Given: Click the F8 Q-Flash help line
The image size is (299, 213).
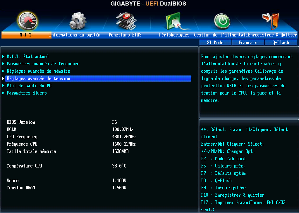Looking at the screenshot, I should click(x=216, y=181).
